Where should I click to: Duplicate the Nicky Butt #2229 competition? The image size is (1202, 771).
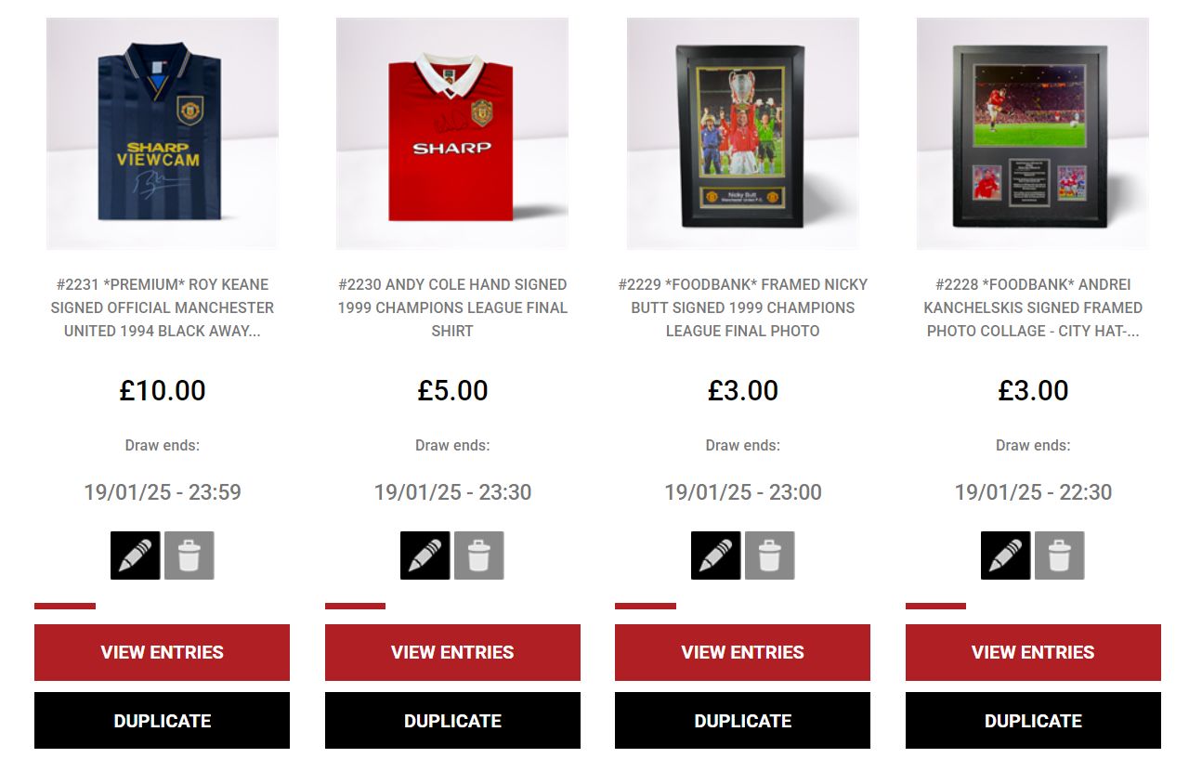[742, 721]
